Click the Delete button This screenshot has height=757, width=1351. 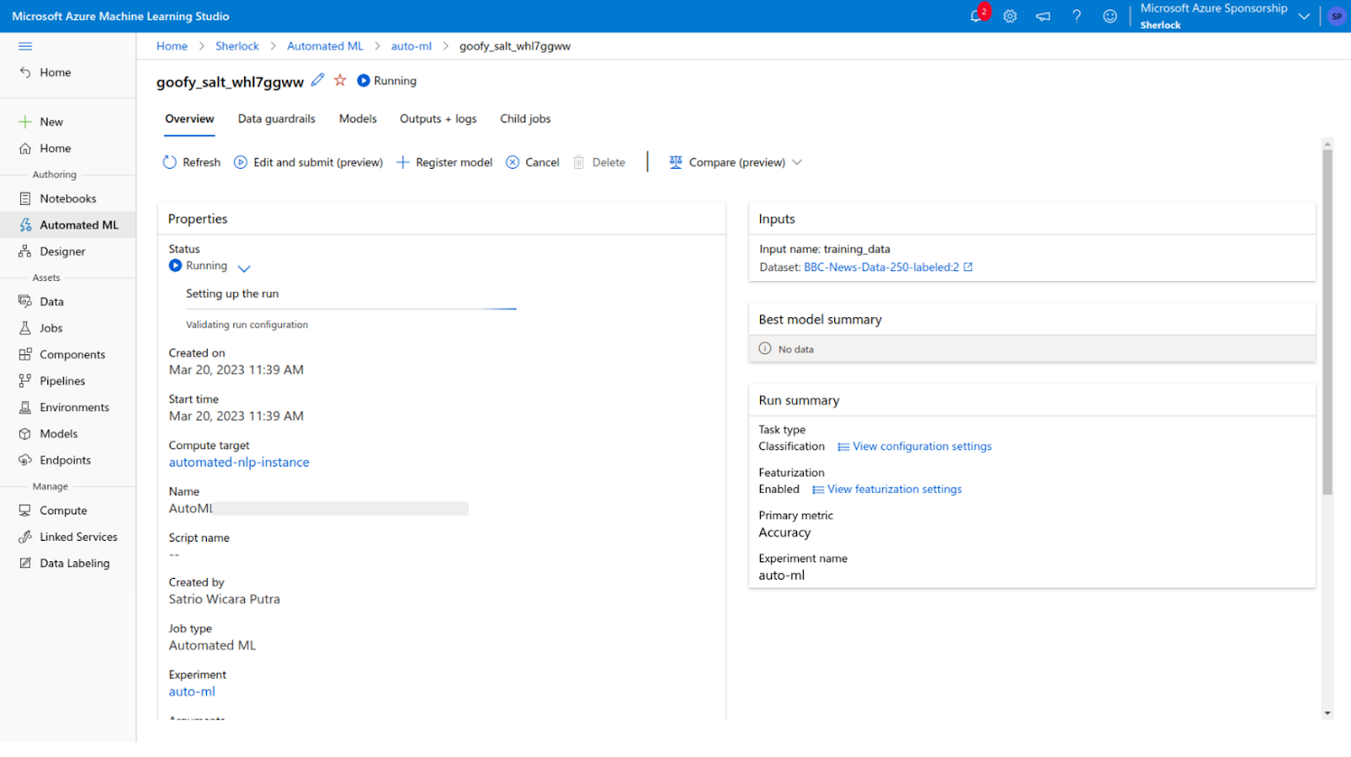pos(600,162)
